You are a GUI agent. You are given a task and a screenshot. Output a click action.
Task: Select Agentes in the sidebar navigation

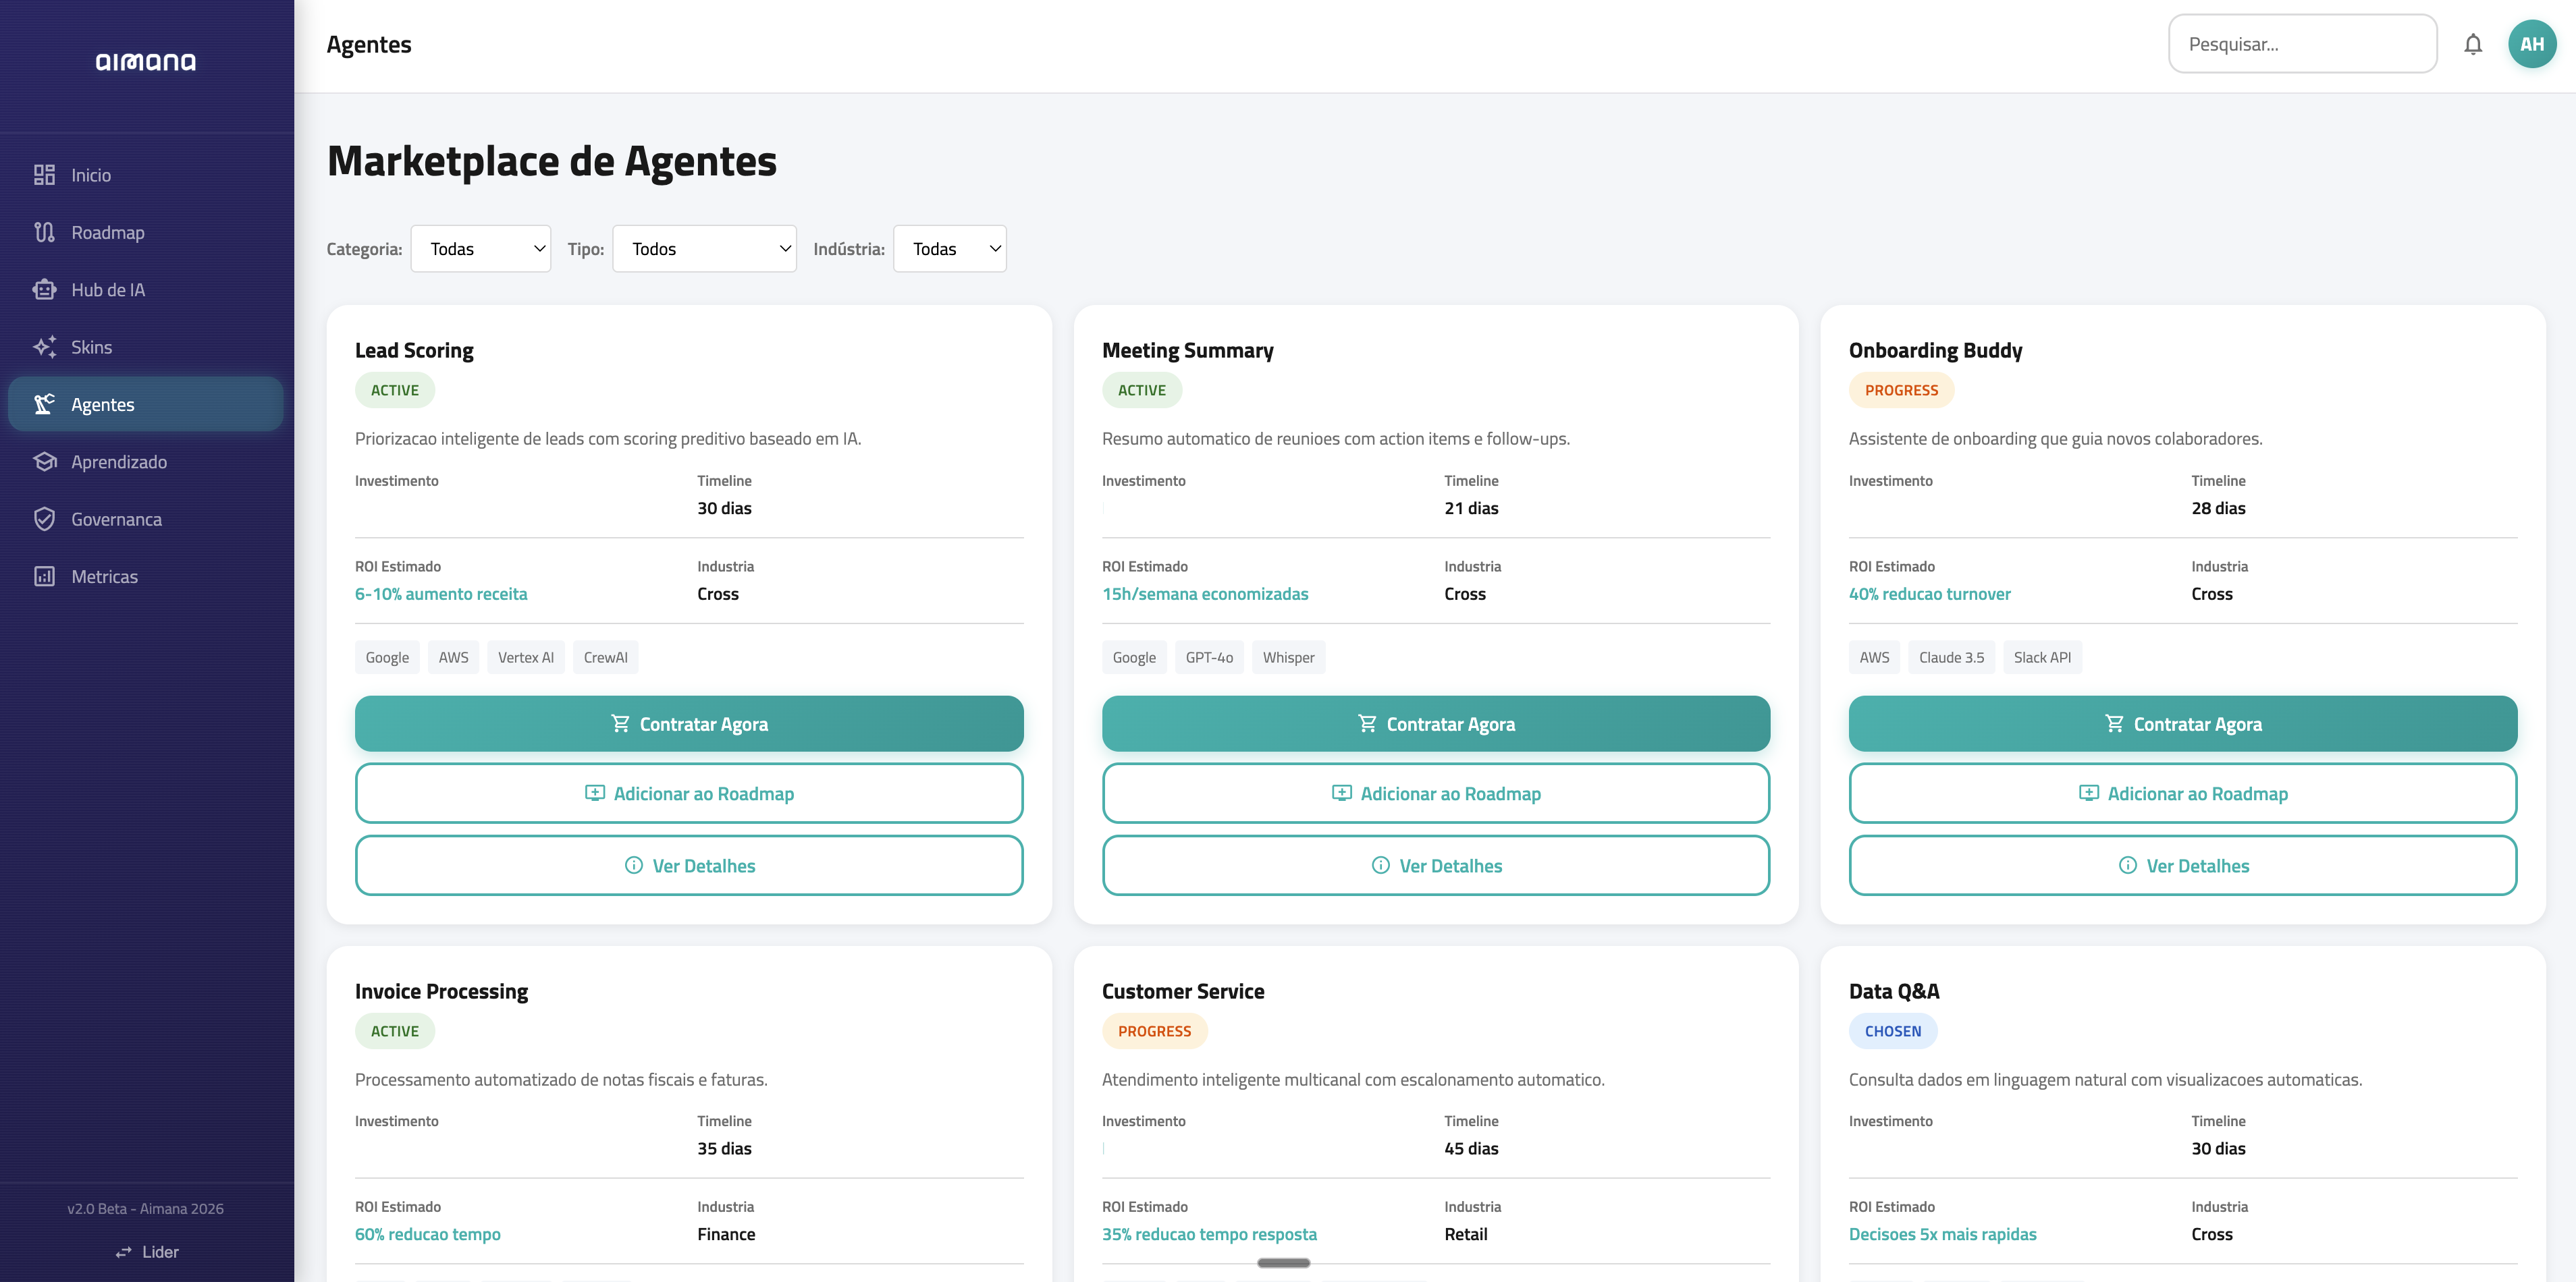tap(102, 403)
